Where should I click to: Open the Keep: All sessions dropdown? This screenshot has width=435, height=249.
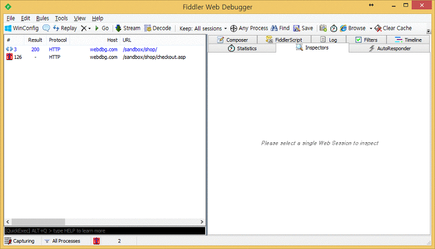point(203,29)
